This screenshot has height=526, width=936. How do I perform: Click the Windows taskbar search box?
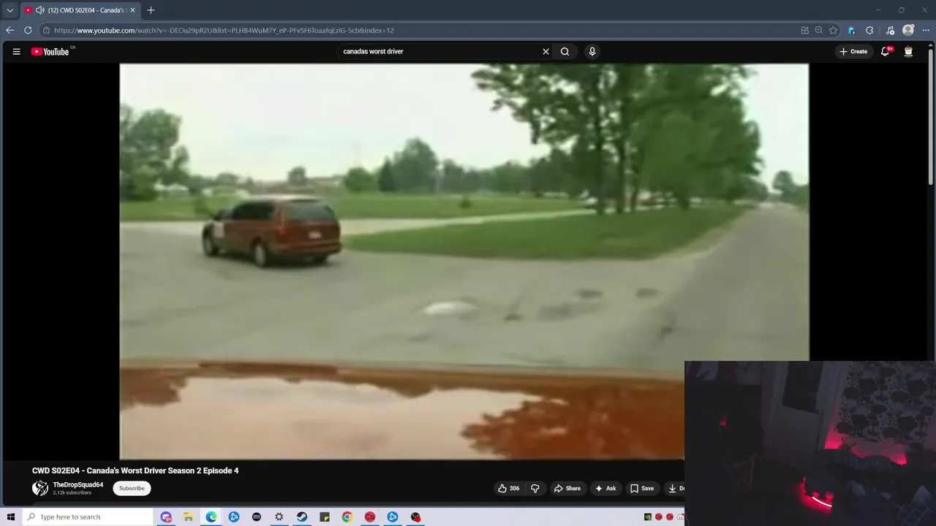coord(88,517)
